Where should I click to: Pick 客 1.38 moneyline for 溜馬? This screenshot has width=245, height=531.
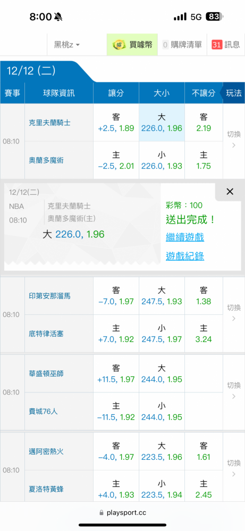204,296
